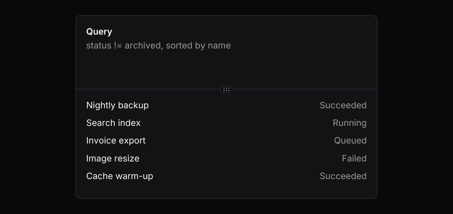The width and height of the screenshot is (453, 214).
Task: Choose the Image resize job
Action: click(x=226, y=158)
